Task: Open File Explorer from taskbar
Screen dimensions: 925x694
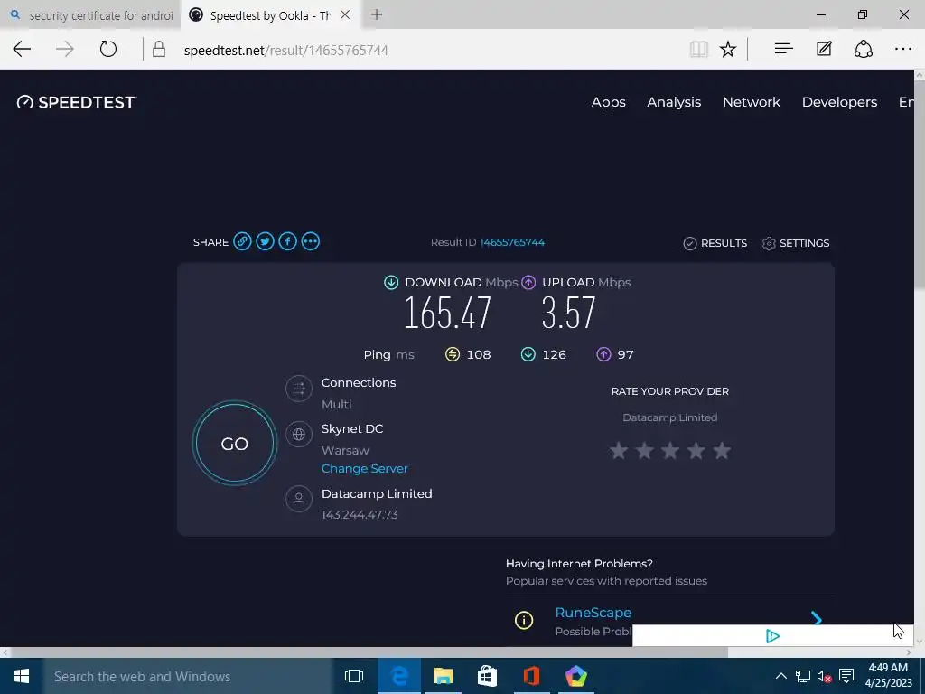Action: point(443,676)
